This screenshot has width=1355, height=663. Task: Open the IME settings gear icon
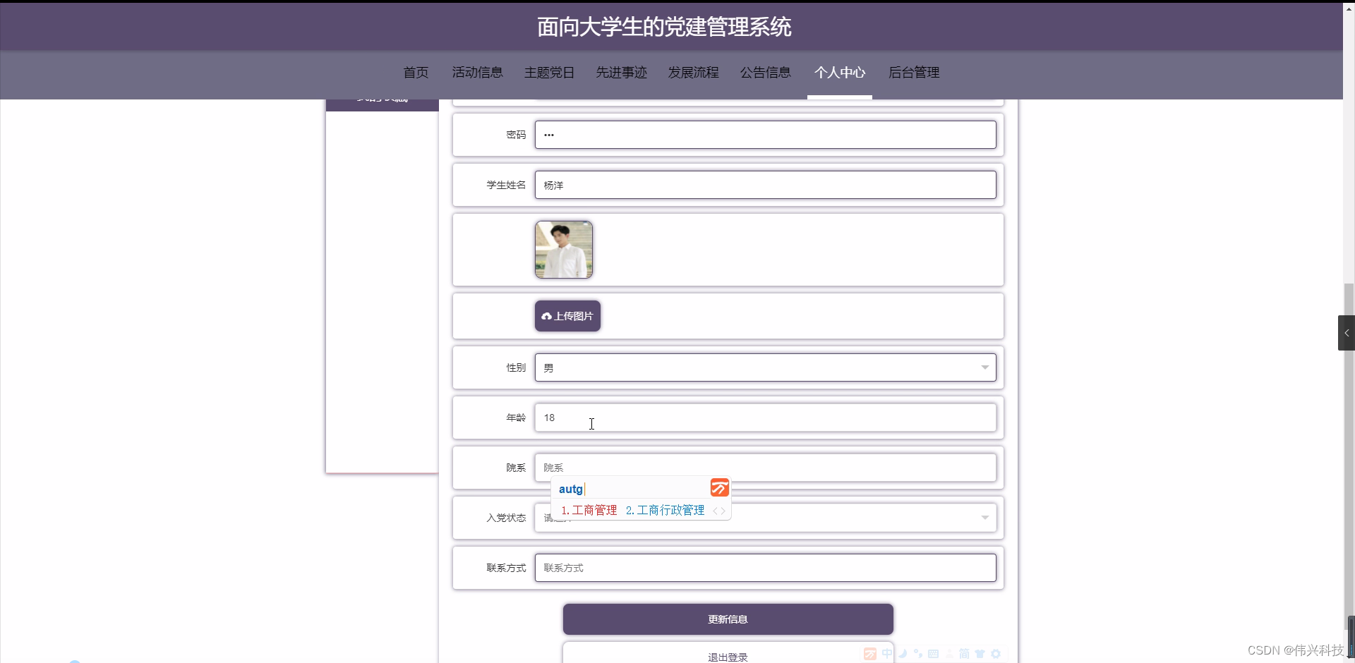[x=996, y=655]
